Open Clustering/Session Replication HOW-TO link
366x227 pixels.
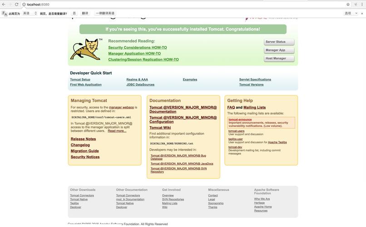pyautogui.click(x=143, y=60)
